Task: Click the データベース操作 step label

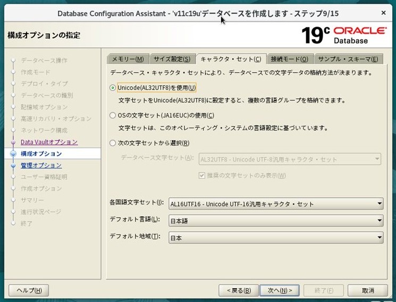Action: point(44,61)
